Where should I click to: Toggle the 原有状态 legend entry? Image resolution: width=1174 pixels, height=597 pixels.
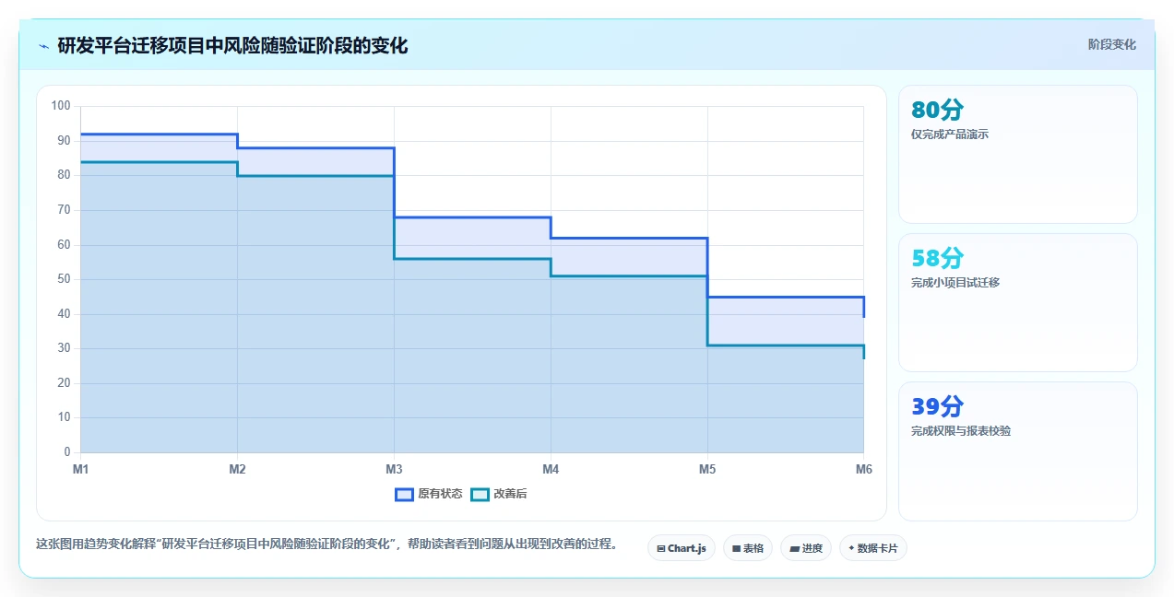(429, 494)
